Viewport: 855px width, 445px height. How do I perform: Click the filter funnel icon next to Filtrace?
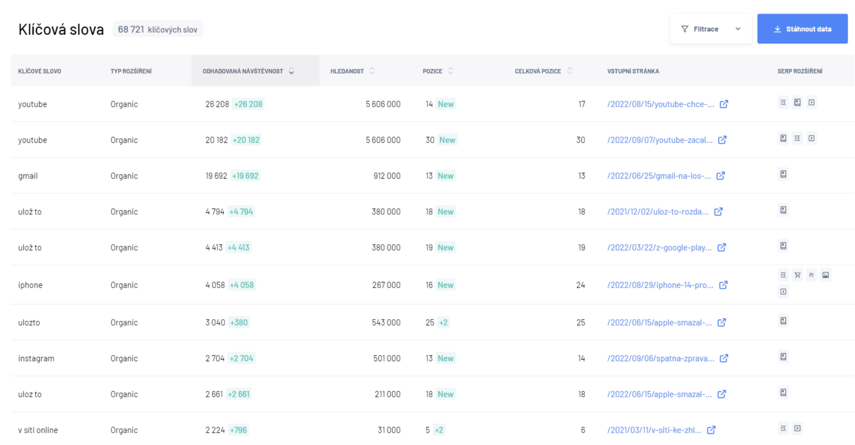coord(685,29)
